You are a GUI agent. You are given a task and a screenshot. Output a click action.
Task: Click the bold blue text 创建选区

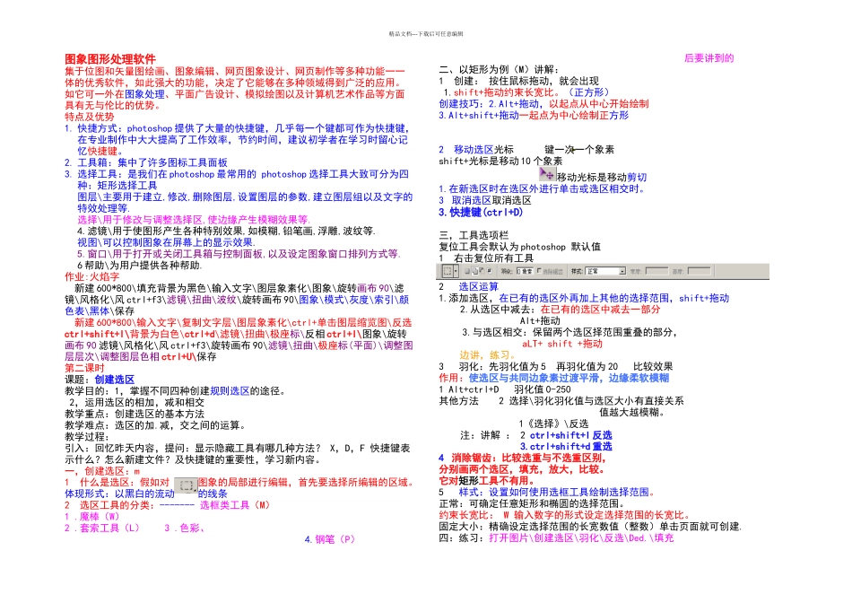pyautogui.click(x=115, y=380)
